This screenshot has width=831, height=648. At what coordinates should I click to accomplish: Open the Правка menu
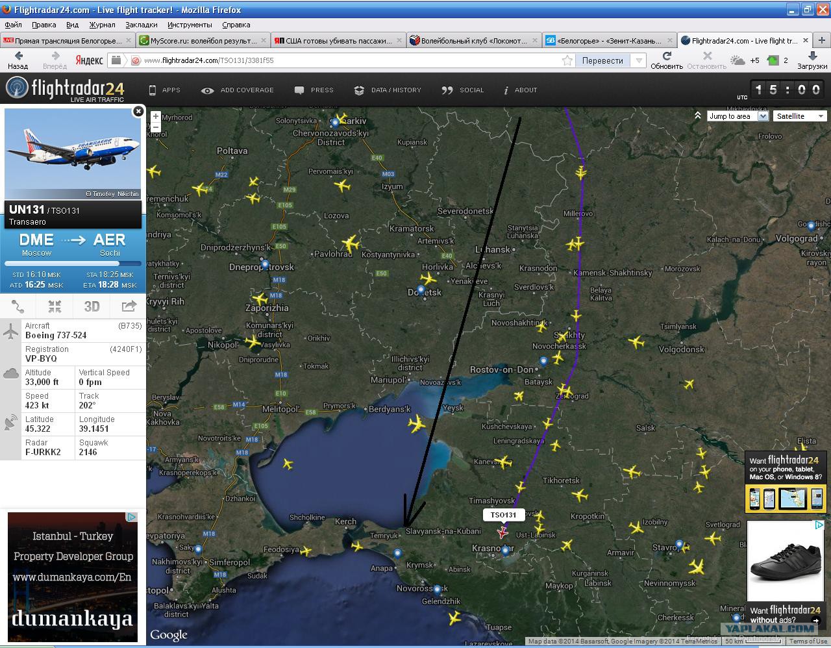tap(43, 25)
